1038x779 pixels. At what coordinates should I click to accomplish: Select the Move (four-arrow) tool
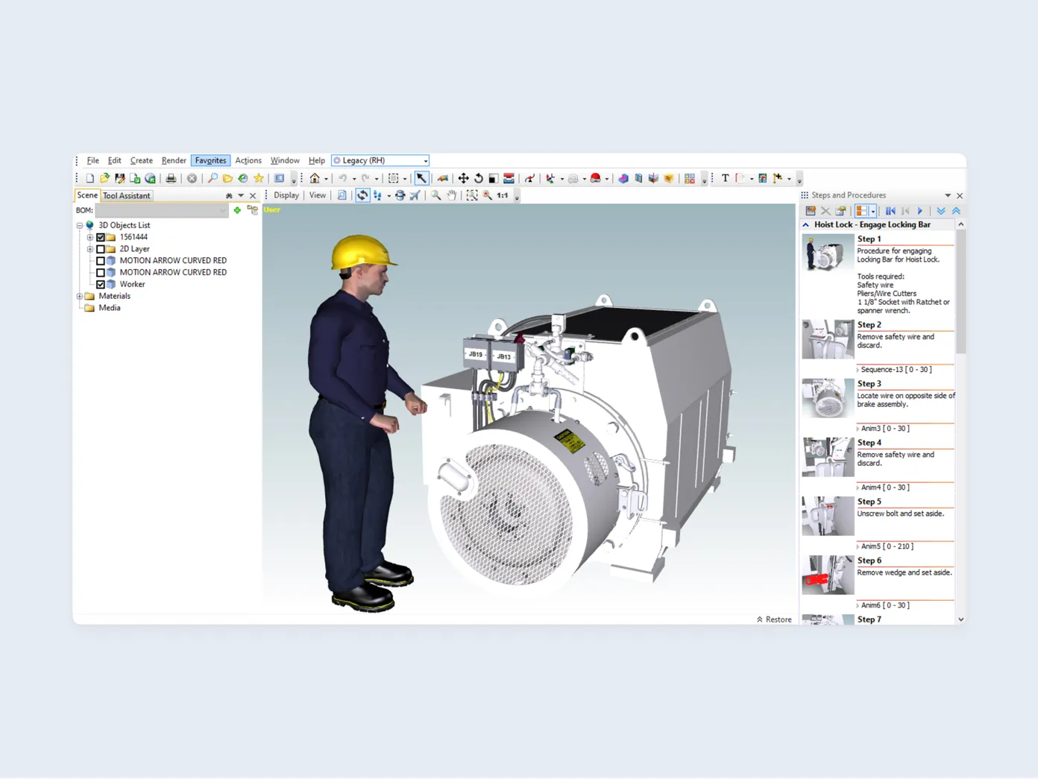(463, 178)
